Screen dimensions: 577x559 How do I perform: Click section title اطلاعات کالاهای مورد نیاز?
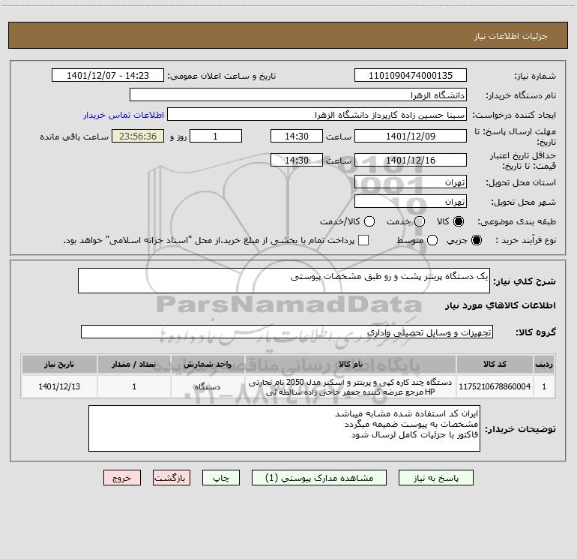click(x=501, y=305)
